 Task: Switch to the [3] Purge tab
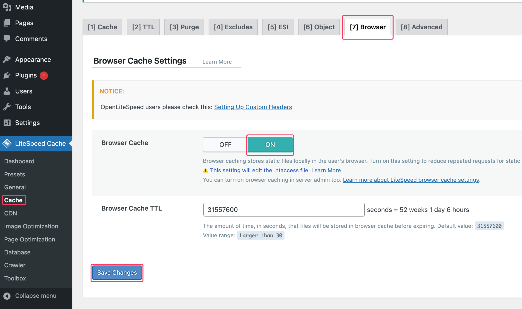coord(184,27)
